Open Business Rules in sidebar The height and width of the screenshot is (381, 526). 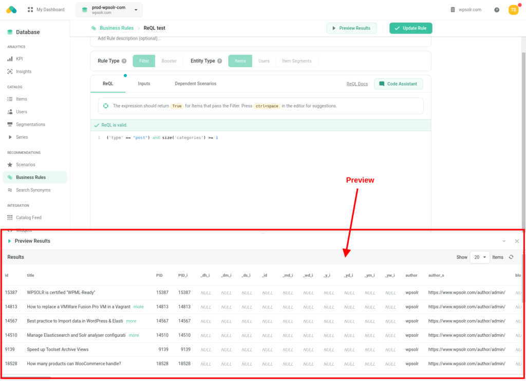pos(35,177)
